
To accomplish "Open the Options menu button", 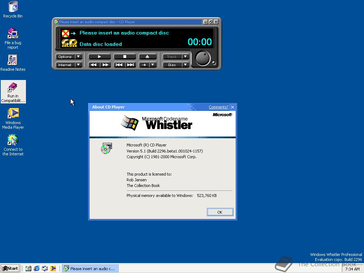I will click(65, 57).
